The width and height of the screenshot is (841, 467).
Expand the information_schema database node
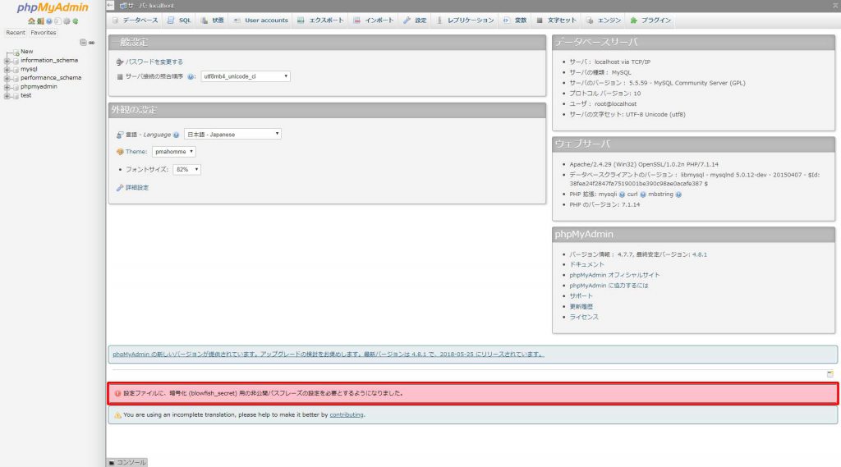tap(7, 61)
